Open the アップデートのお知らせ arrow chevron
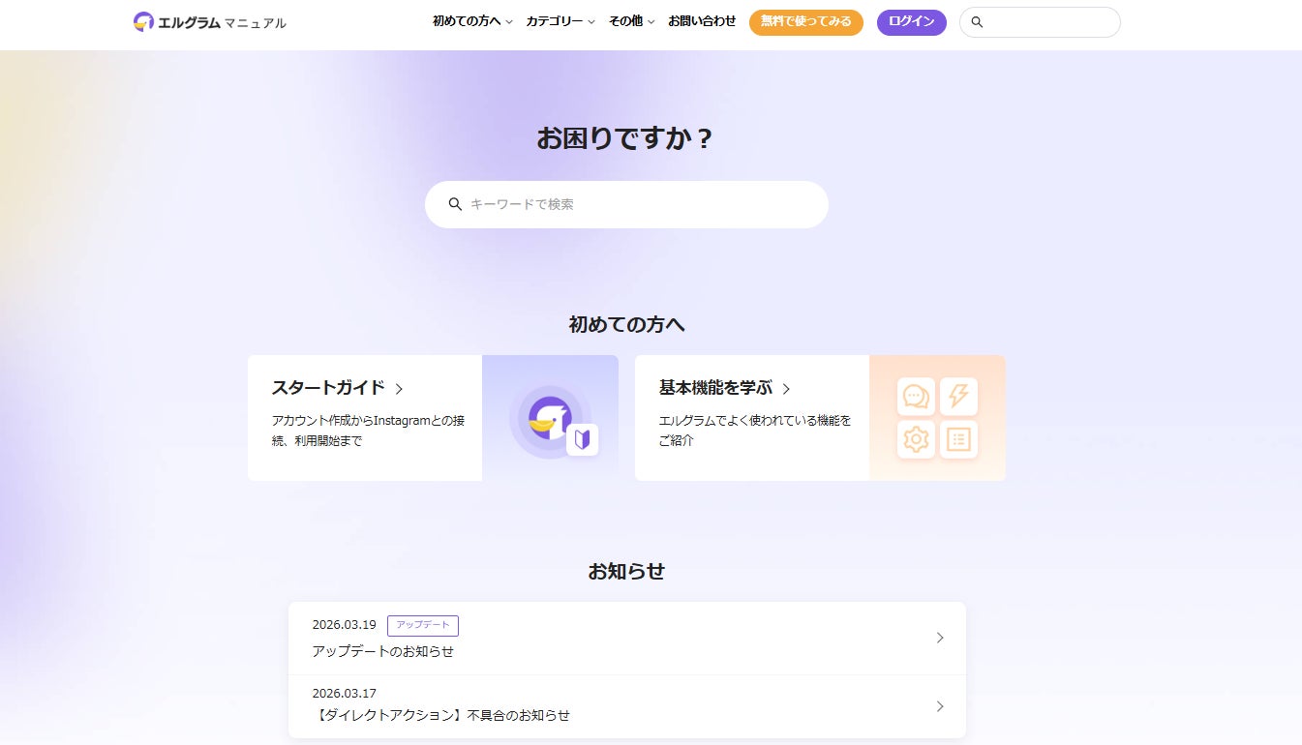The width and height of the screenshot is (1302, 745). (940, 638)
